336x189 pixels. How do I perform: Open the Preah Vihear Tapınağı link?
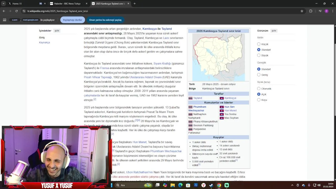coord(98,77)
